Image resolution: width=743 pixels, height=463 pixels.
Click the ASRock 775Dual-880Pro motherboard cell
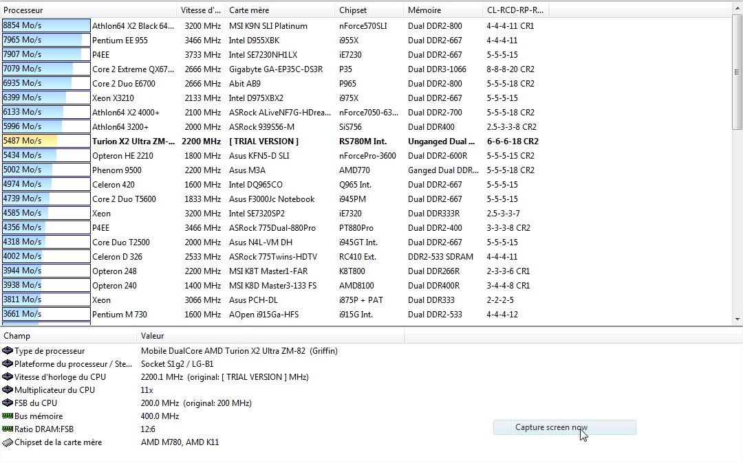click(272, 228)
